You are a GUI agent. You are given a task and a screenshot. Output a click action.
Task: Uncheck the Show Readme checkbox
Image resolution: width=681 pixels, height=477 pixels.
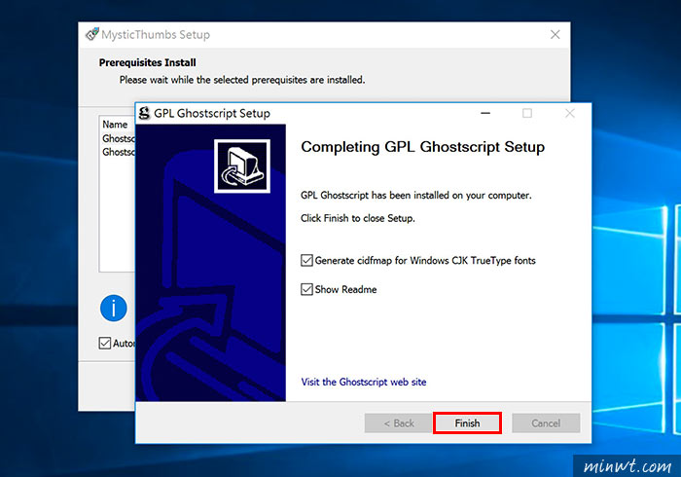[306, 289]
